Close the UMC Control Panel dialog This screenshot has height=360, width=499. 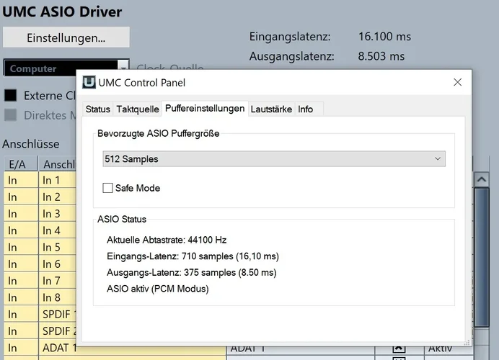(458, 82)
